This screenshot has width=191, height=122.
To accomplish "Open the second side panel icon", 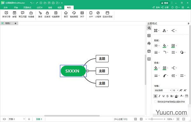I will (149, 36).
